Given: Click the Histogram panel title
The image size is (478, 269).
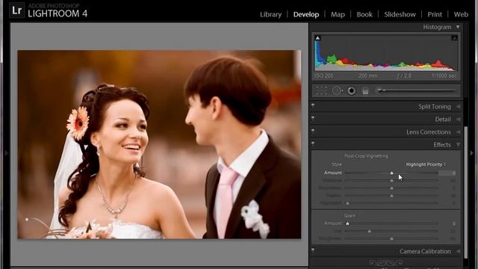Looking at the screenshot, I should [437, 27].
